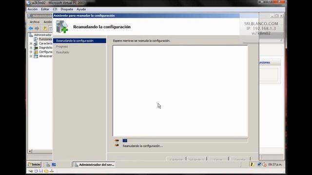Click the Server Manager quick launch icon
The width and height of the screenshot is (312, 175).
click(48, 165)
